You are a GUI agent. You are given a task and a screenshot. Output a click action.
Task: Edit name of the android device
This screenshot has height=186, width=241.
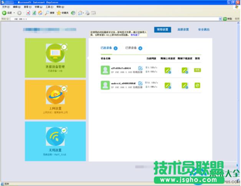pos(140,83)
